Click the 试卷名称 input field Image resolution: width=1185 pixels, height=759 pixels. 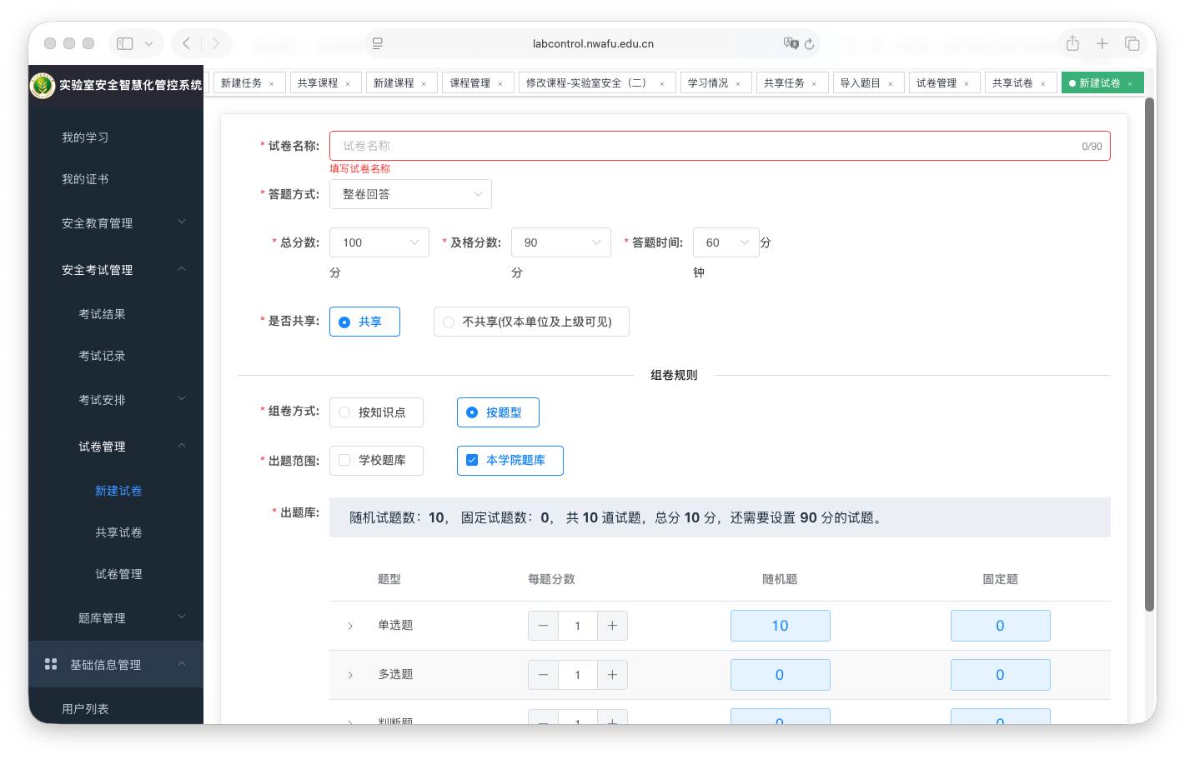[720, 146]
